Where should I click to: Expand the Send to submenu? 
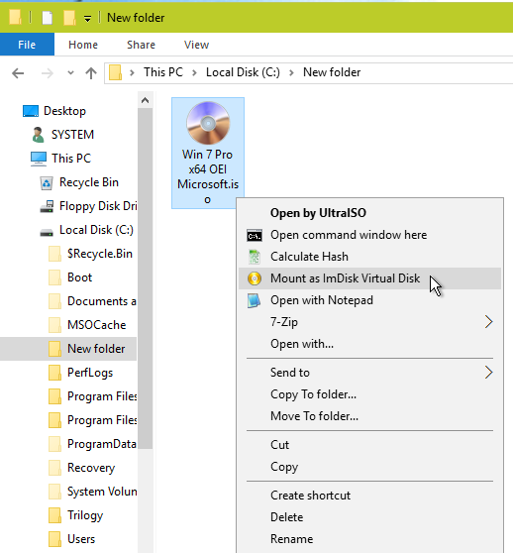click(x=369, y=373)
